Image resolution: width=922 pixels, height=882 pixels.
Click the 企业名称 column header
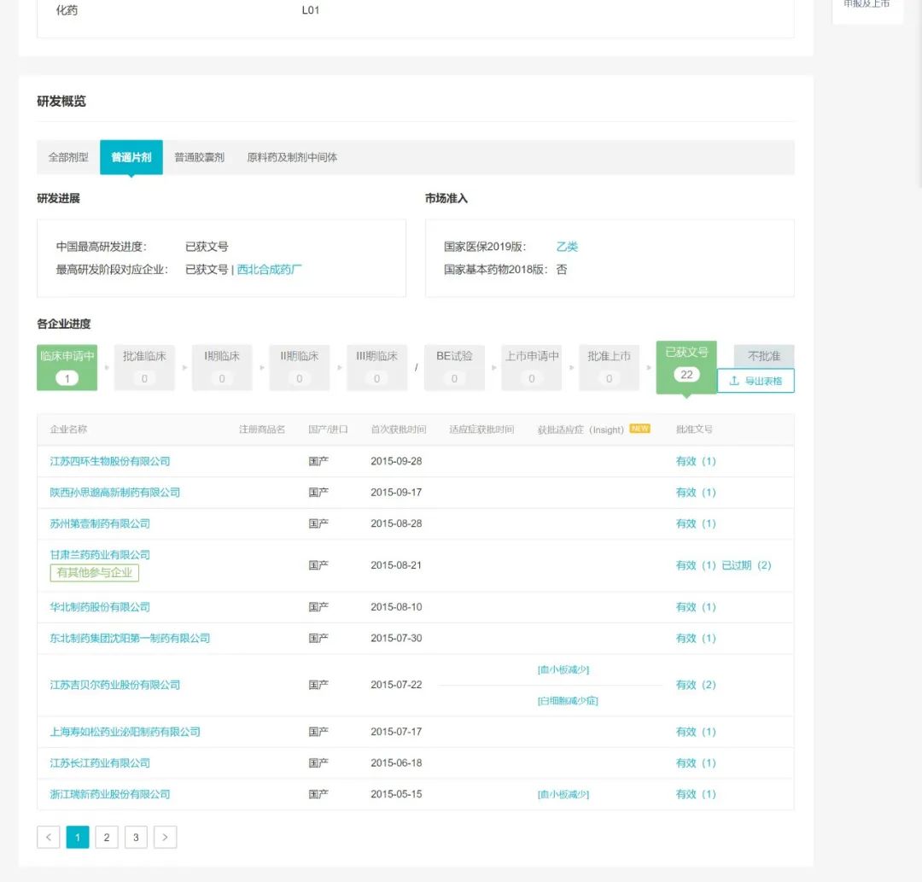(x=68, y=429)
